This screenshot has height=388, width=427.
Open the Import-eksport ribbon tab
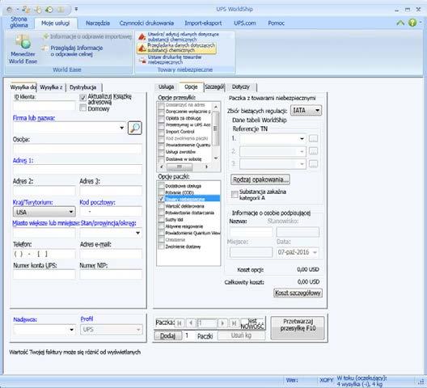[x=203, y=23]
